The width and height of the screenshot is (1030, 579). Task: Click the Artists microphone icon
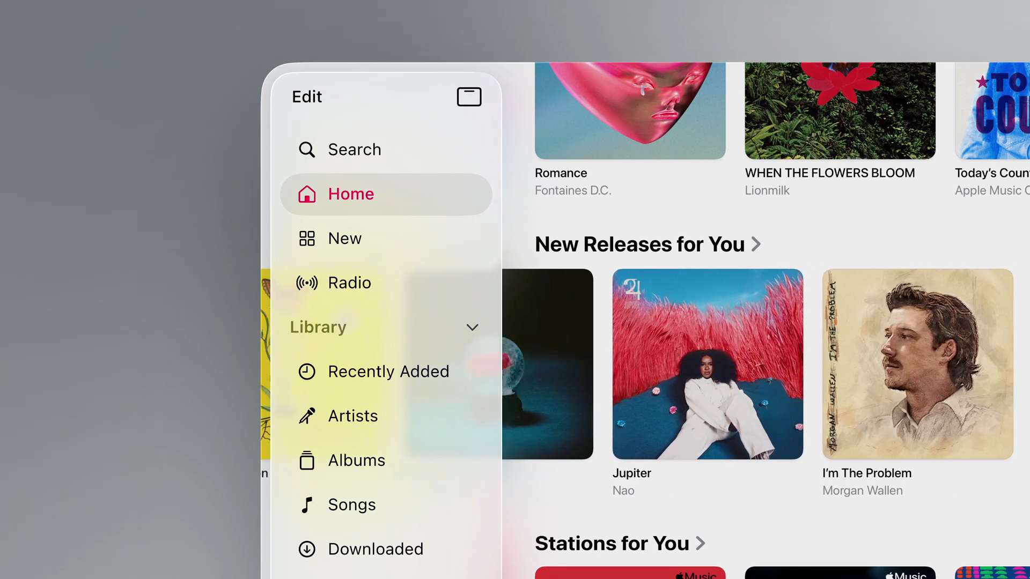[307, 416]
